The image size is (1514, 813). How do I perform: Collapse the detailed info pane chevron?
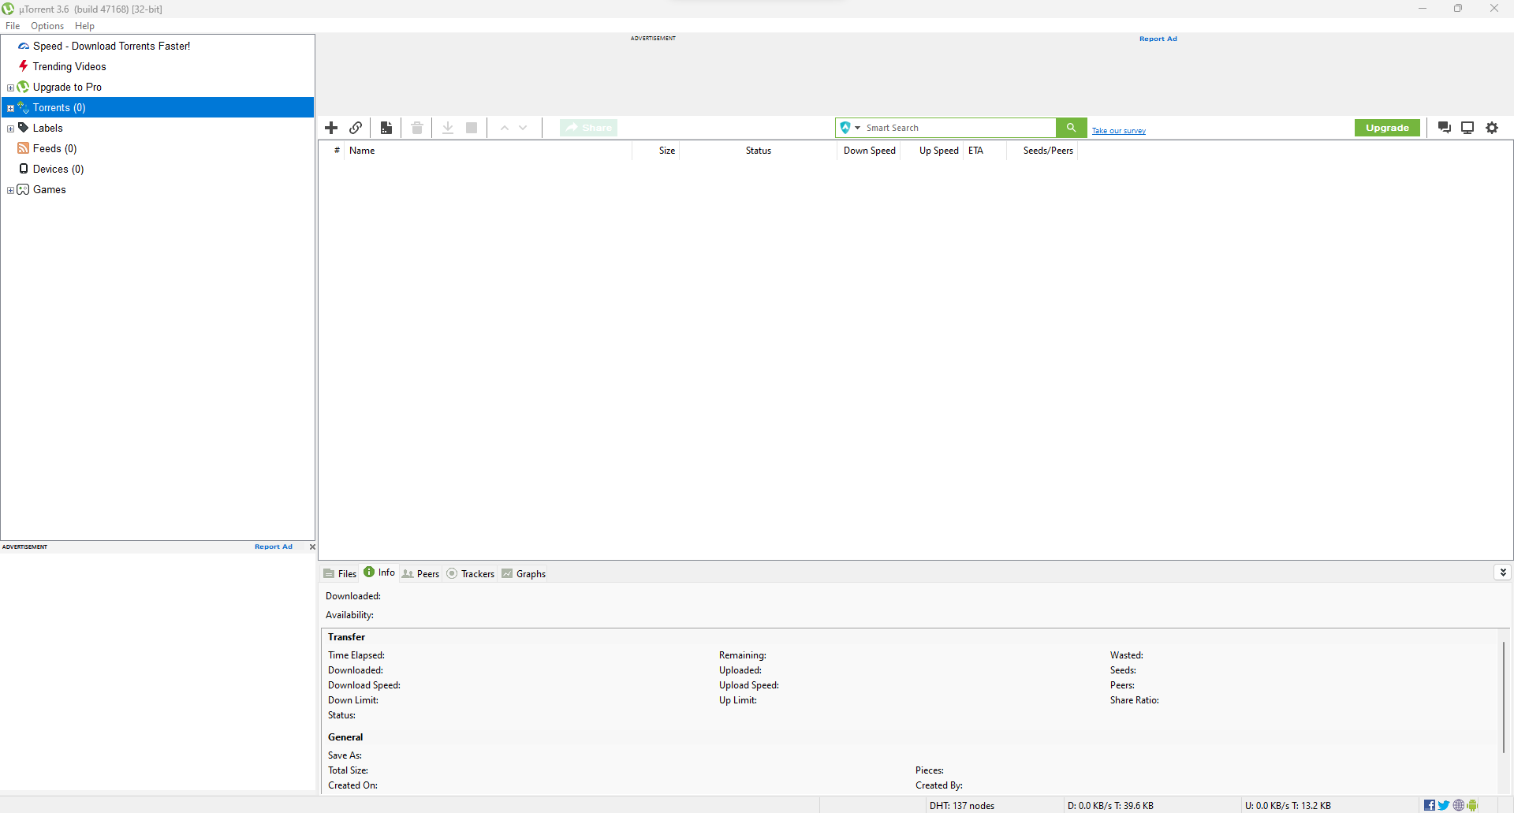click(x=1503, y=572)
